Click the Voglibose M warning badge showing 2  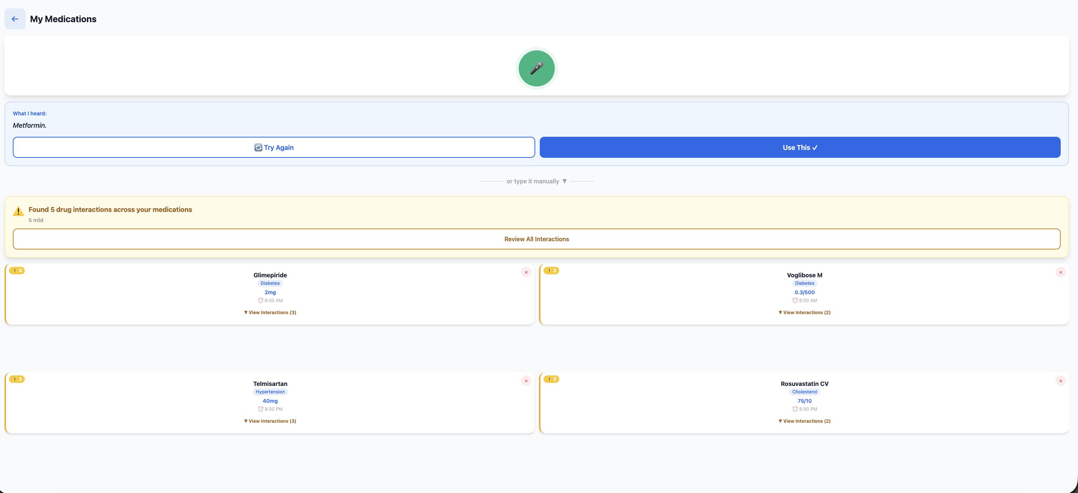point(551,270)
